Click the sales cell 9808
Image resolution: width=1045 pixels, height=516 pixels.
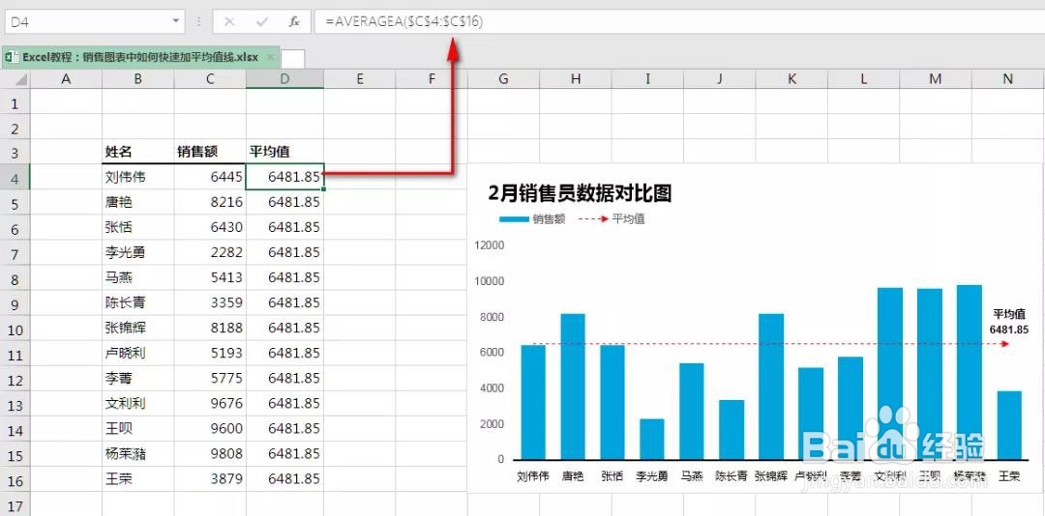tap(210, 453)
